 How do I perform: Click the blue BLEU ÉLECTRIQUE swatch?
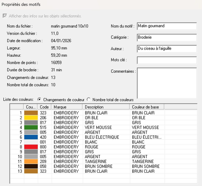click(31, 137)
